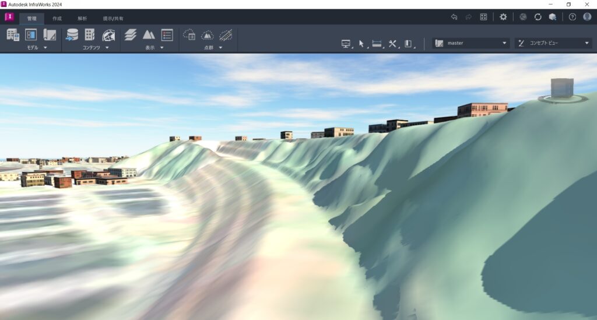The width and height of the screenshot is (597, 320).
Task: Open application settings gear
Action: click(503, 17)
